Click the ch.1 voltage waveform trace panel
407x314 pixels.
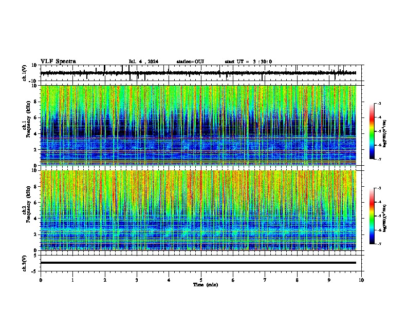(x=201, y=73)
